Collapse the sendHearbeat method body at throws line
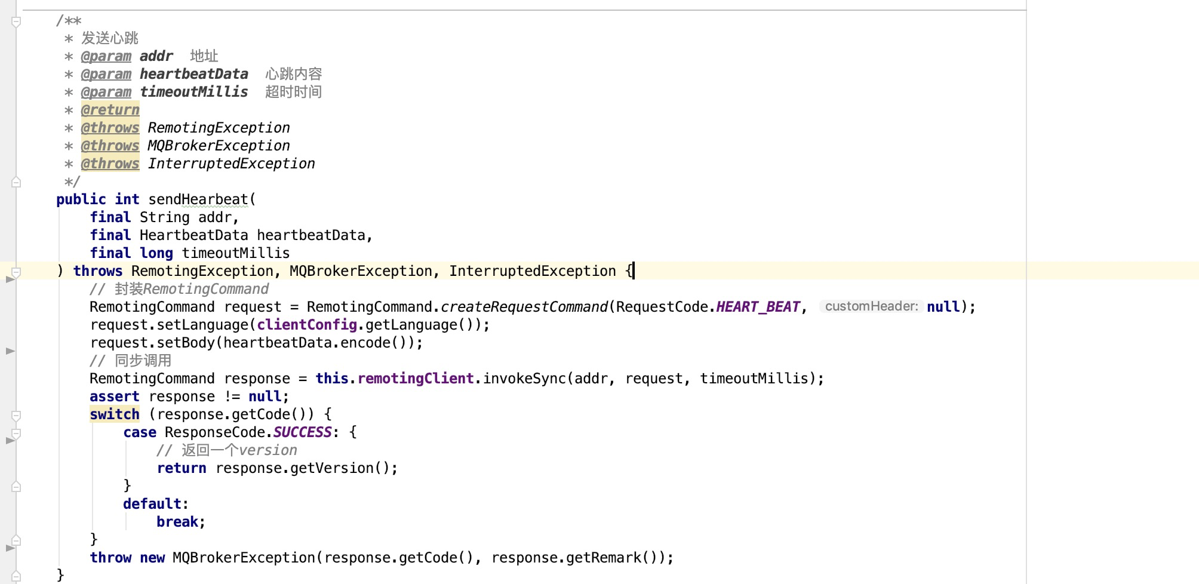The width and height of the screenshot is (1199, 584). 17,272
